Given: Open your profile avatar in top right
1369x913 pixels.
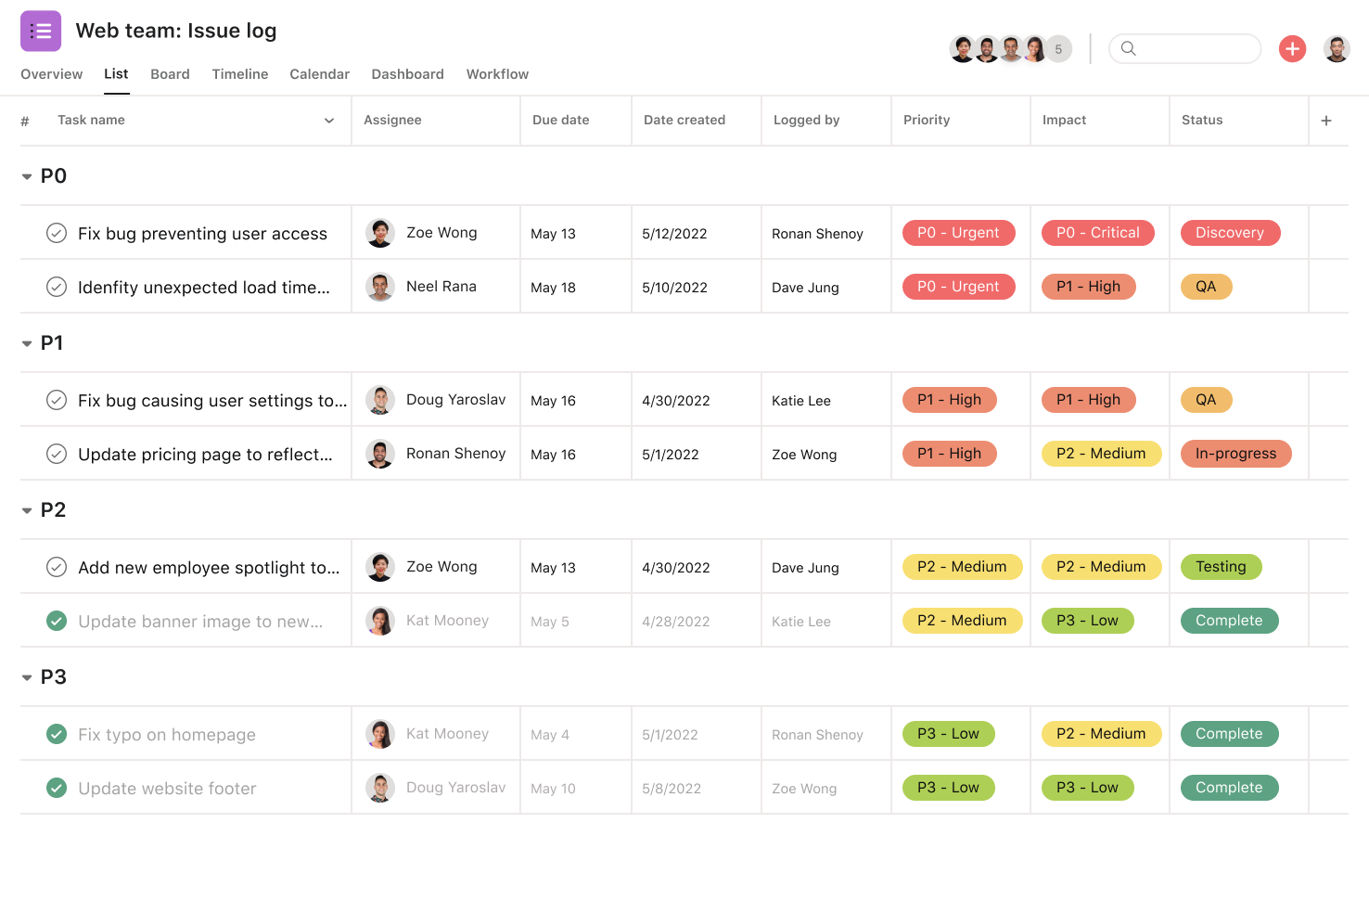Looking at the screenshot, I should [1337, 48].
